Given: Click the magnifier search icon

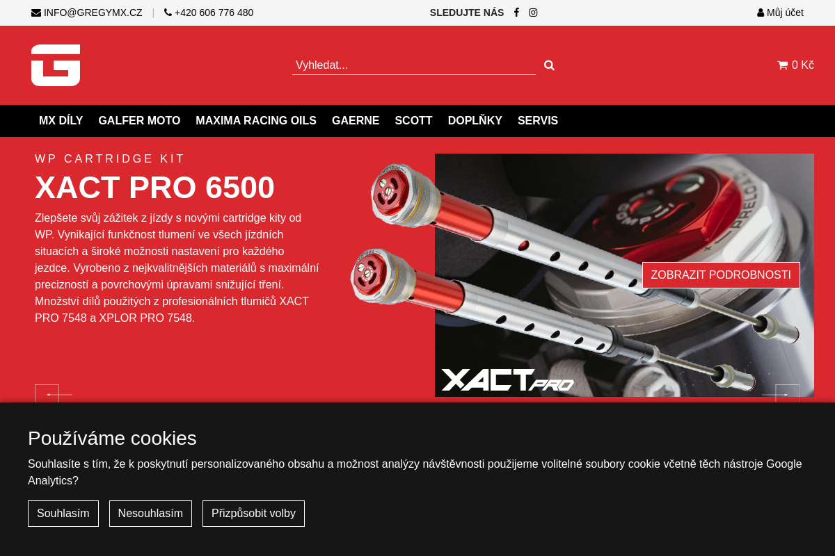Looking at the screenshot, I should [x=549, y=65].
